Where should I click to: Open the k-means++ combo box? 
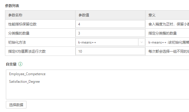pos(110,42)
